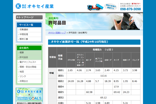The image size is (156, 104).
Task: Click the ゴムくず column header
Action: [x=136, y=60]
